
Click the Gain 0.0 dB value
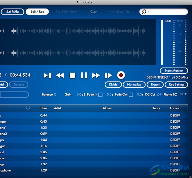coord(81,94)
